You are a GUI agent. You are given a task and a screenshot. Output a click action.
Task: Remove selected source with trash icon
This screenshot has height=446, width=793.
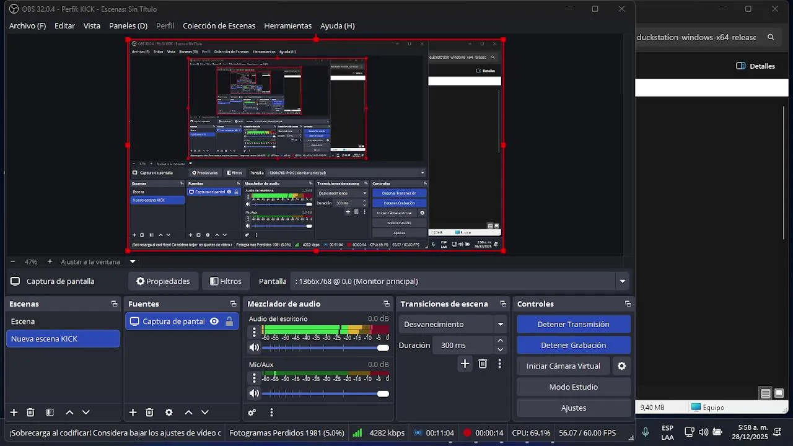click(x=149, y=413)
